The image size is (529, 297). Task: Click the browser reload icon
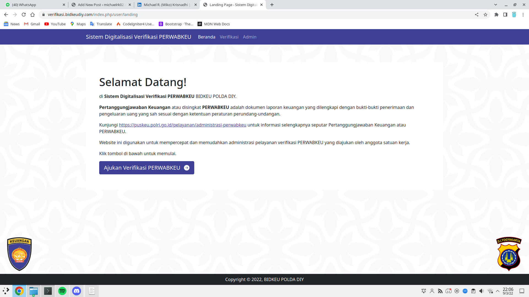pyautogui.click(x=24, y=15)
